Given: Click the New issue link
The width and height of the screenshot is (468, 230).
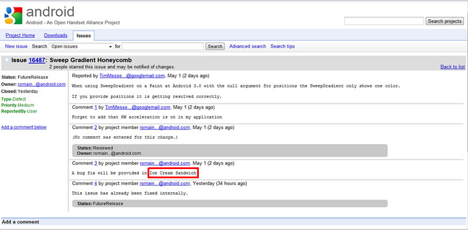Looking at the screenshot, I should click(17, 46).
